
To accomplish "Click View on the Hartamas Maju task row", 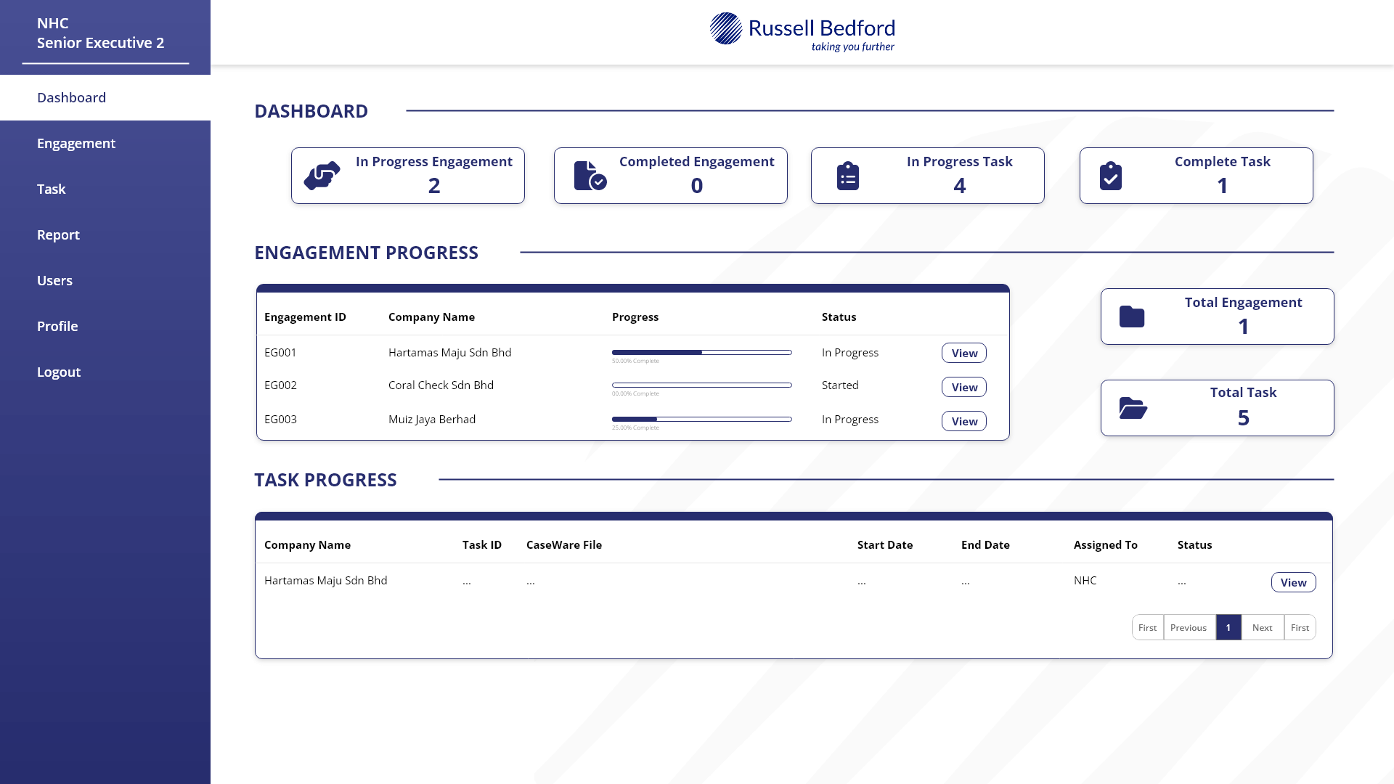I will tap(1293, 581).
